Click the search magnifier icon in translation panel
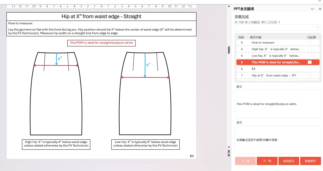323x171 pixels. pos(318,28)
